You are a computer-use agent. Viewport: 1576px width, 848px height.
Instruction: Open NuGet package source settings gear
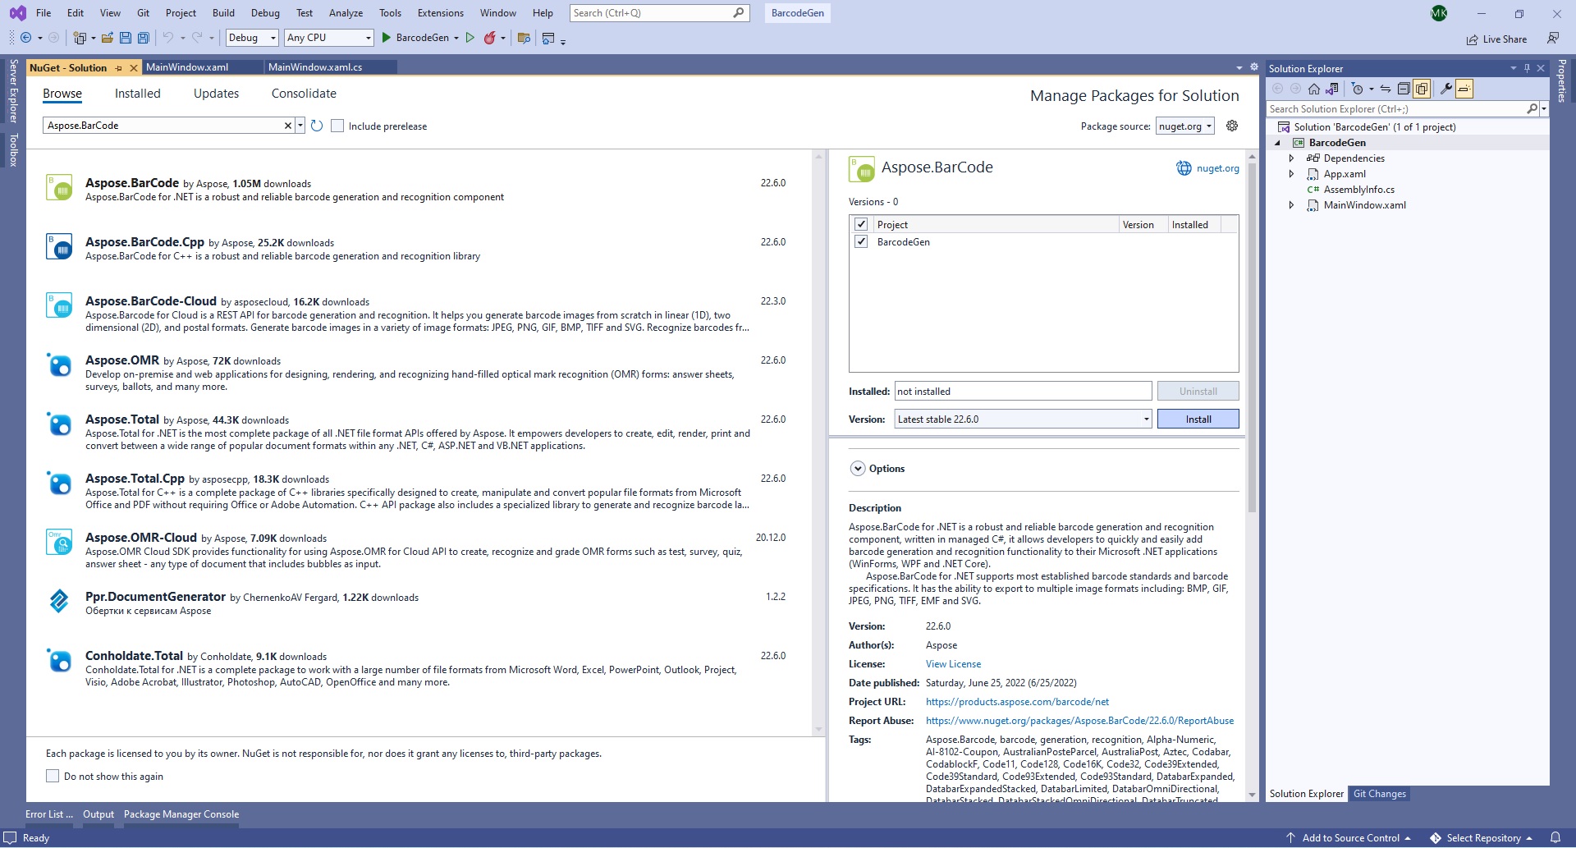(x=1231, y=126)
